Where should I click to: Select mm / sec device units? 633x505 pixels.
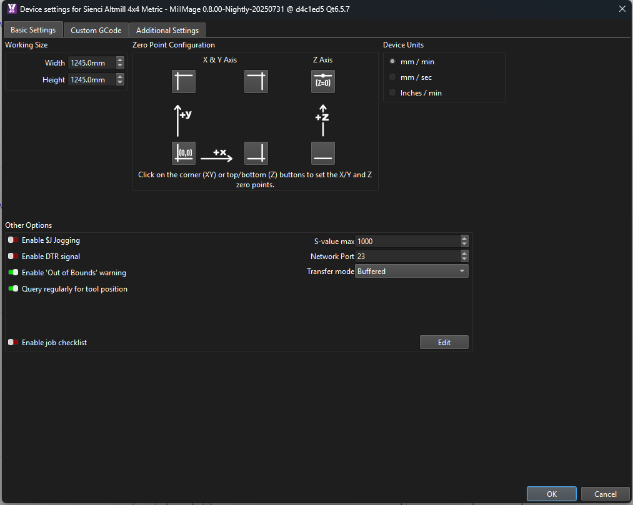[394, 77]
